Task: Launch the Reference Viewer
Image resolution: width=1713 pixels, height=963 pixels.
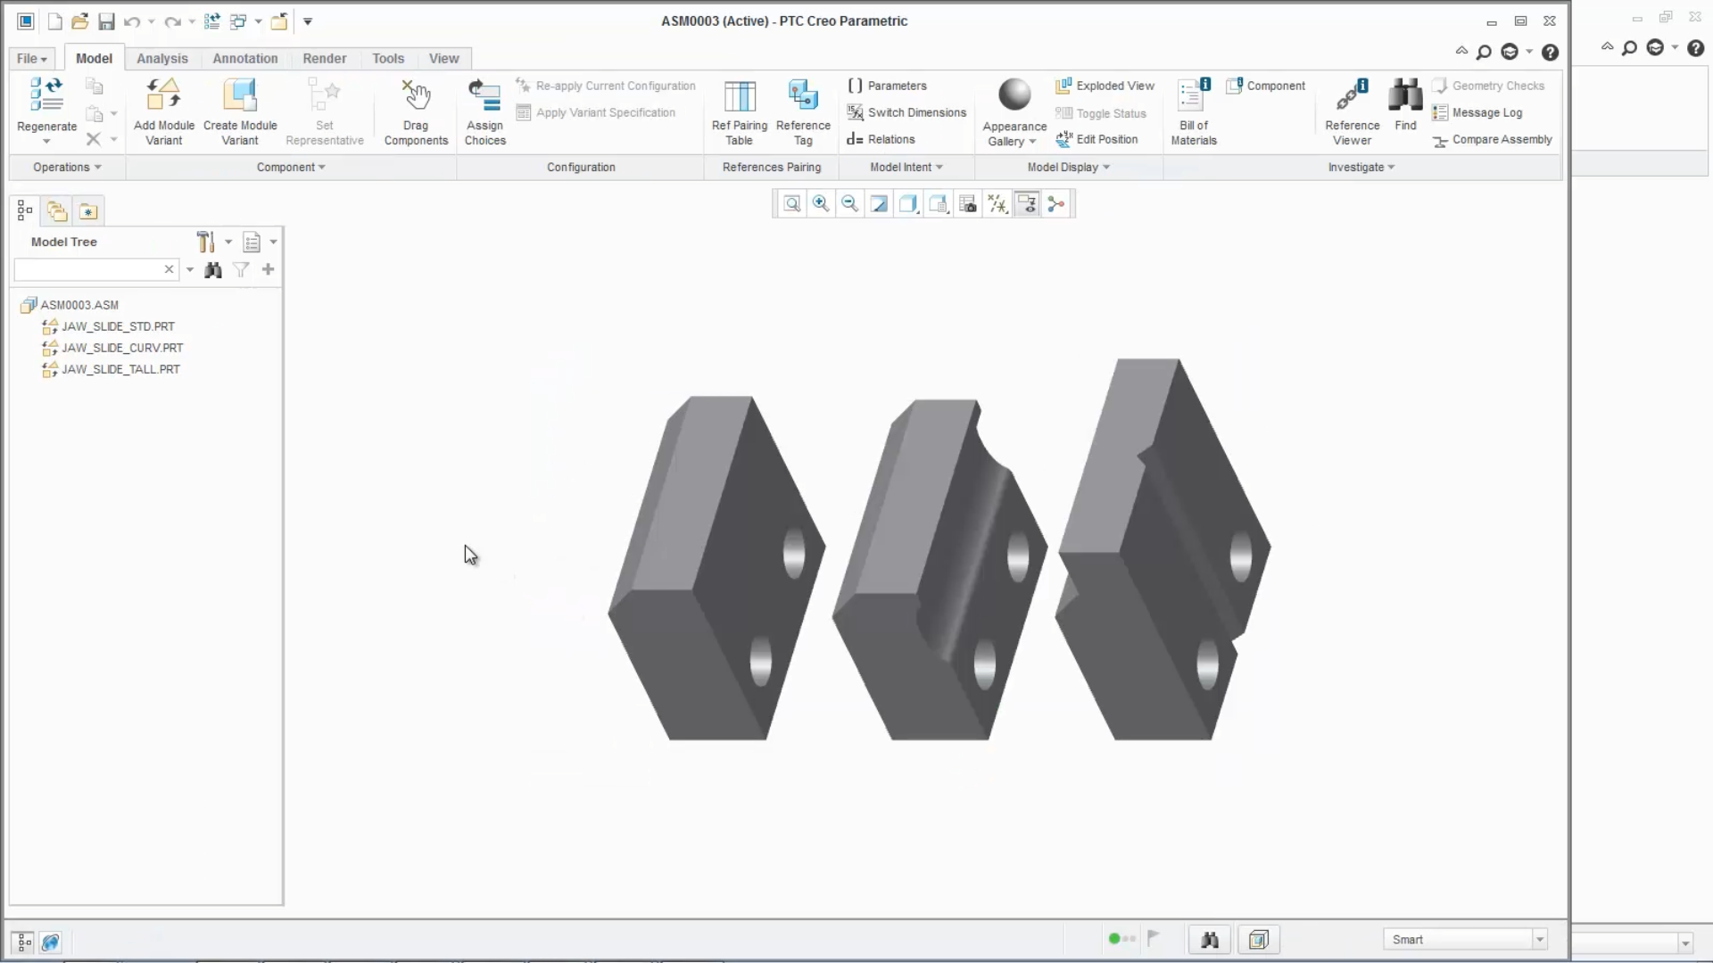Action: 1352,111
